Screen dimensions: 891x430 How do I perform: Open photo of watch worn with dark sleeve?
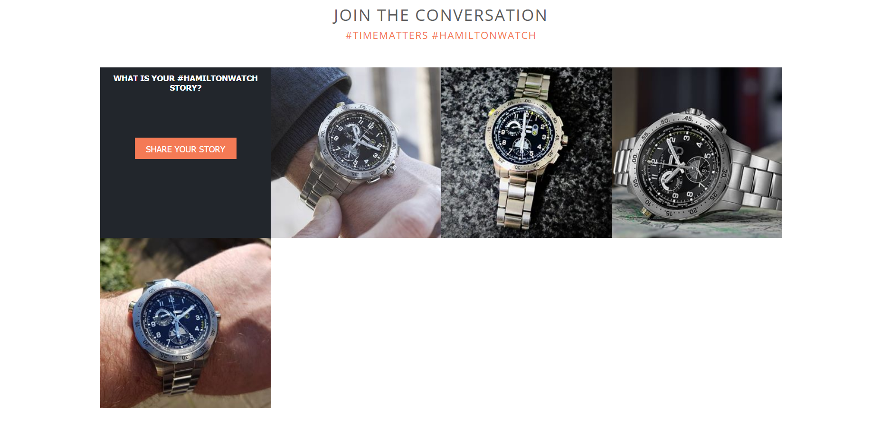pos(356,152)
